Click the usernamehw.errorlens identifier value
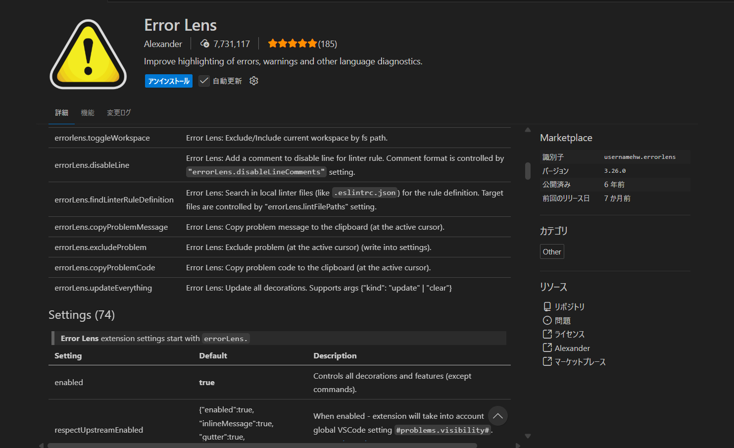Image resolution: width=734 pixels, height=448 pixels. pos(639,157)
